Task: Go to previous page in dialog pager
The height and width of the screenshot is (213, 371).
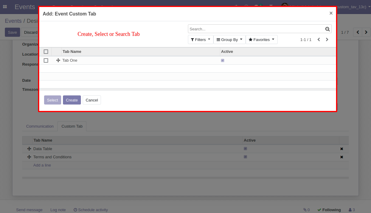Action: coord(319,40)
